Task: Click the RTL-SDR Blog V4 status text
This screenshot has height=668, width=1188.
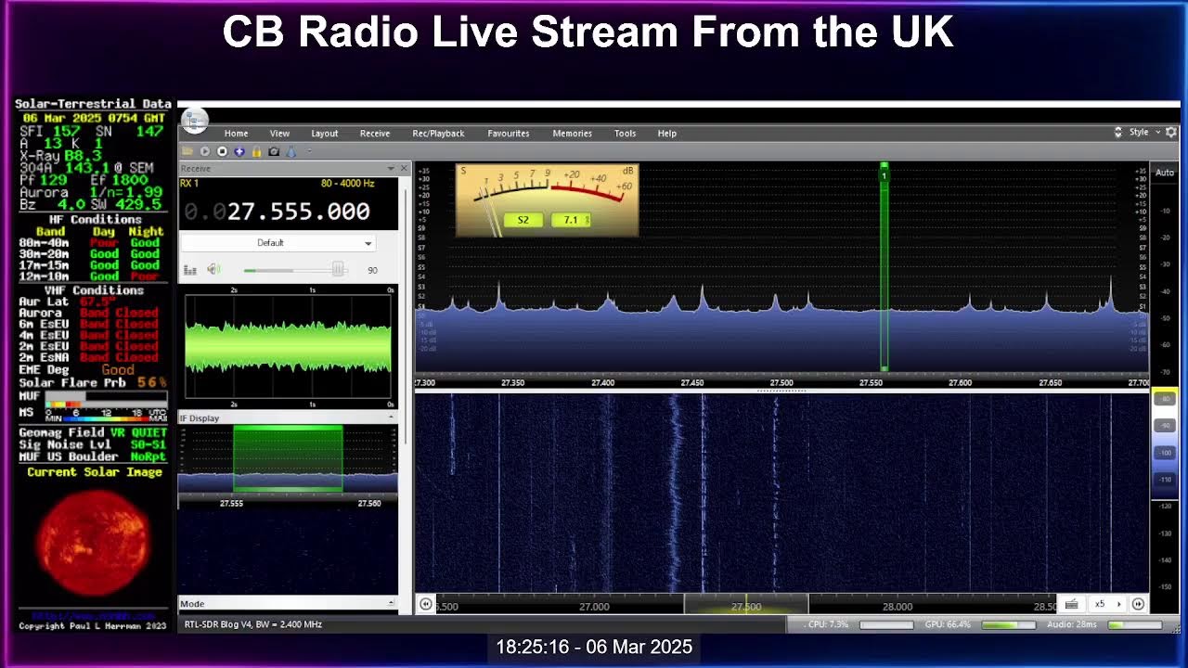Action: [253, 624]
